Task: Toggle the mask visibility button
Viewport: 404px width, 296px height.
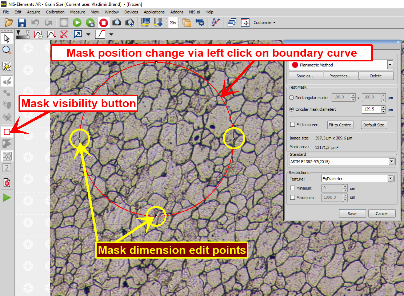Action: [x=7, y=132]
